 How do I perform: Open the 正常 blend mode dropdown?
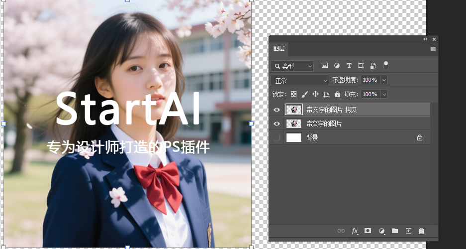pyautogui.click(x=300, y=80)
